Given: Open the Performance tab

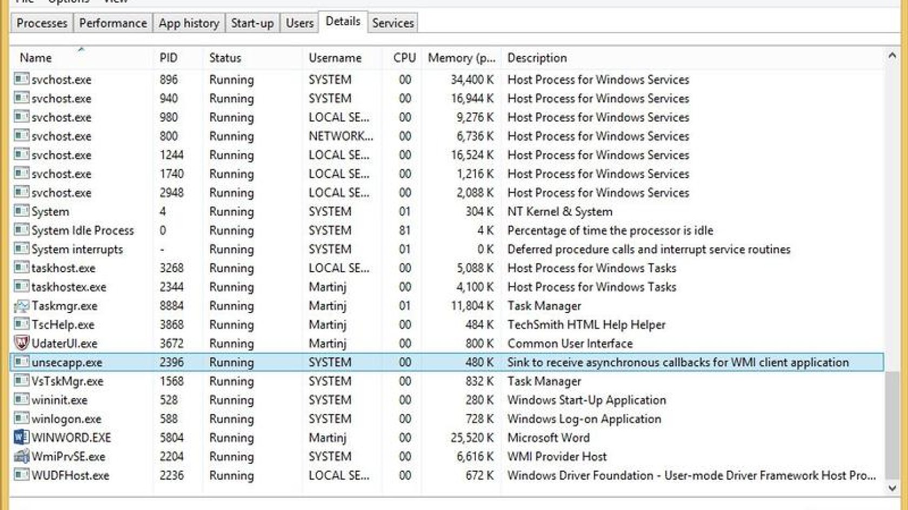Looking at the screenshot, I should [112, 23].
